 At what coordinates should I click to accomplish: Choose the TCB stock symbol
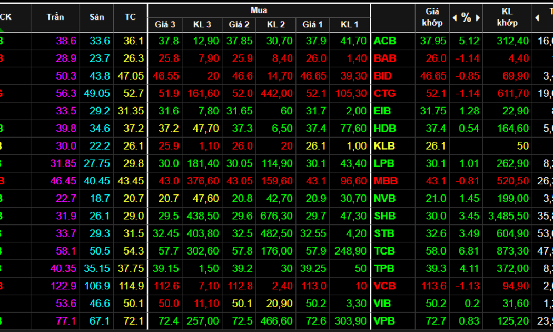point(384,251)
